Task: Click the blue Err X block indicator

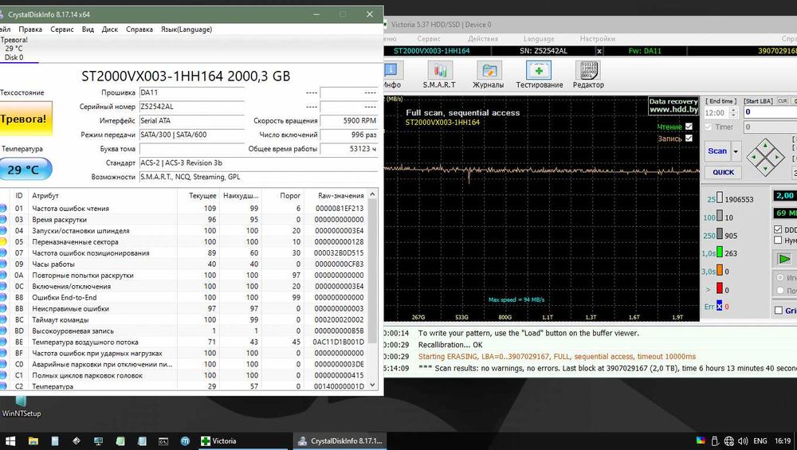Action: 719,307
